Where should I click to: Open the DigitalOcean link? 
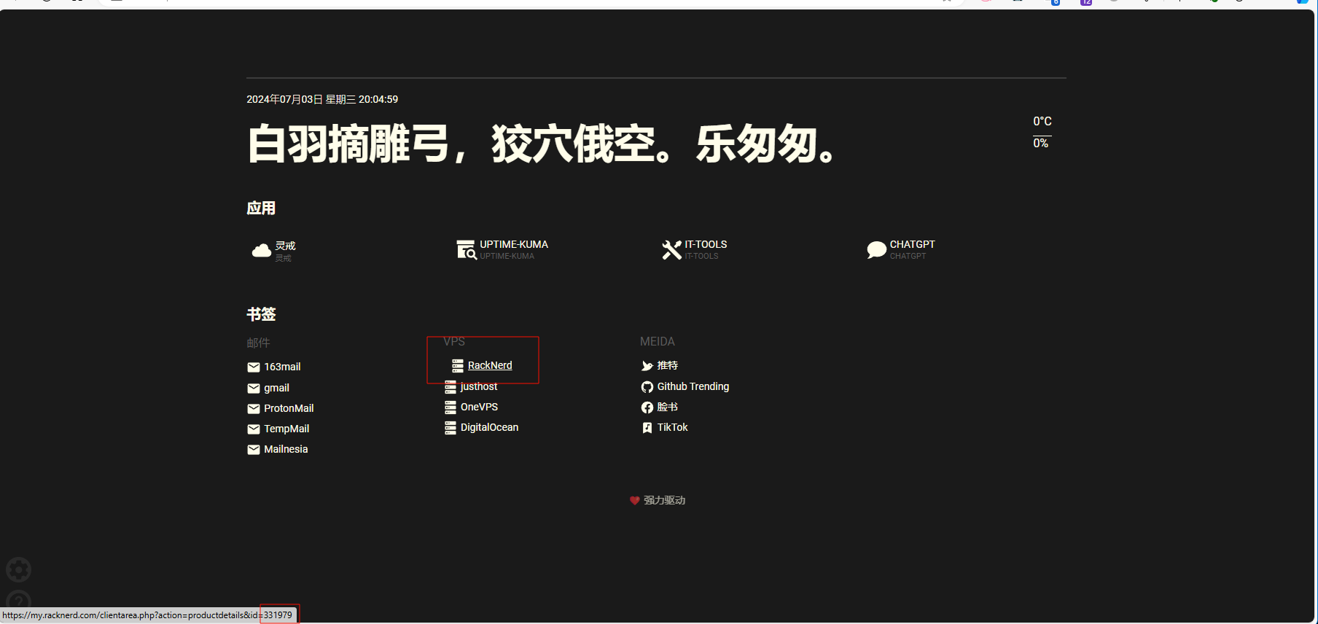(489, 427)
